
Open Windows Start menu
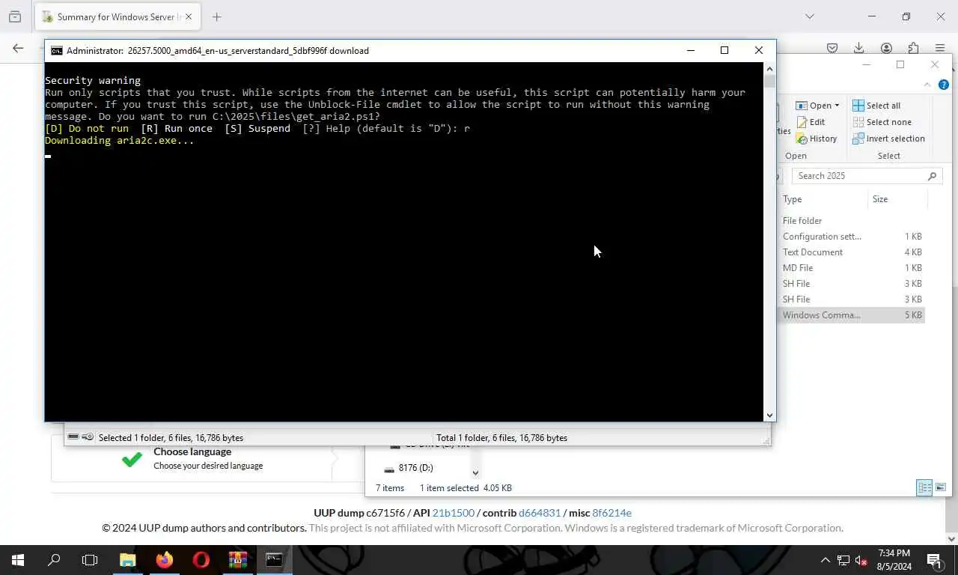click(18, 560)
